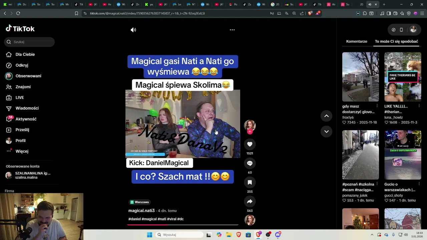This screenshot has height=240, width=427.
Task: Share the video with the arrow icon
Action: (x=250, y=201)
